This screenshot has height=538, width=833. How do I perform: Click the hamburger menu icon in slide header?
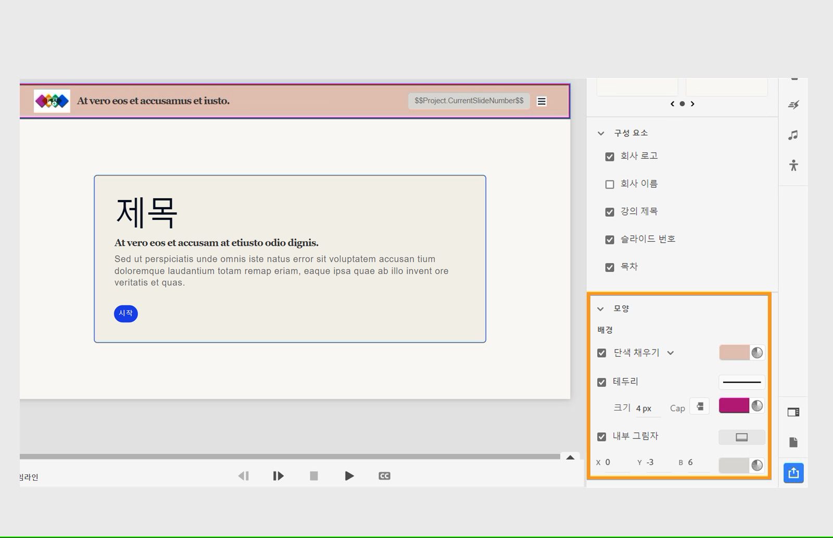point(541,101)
